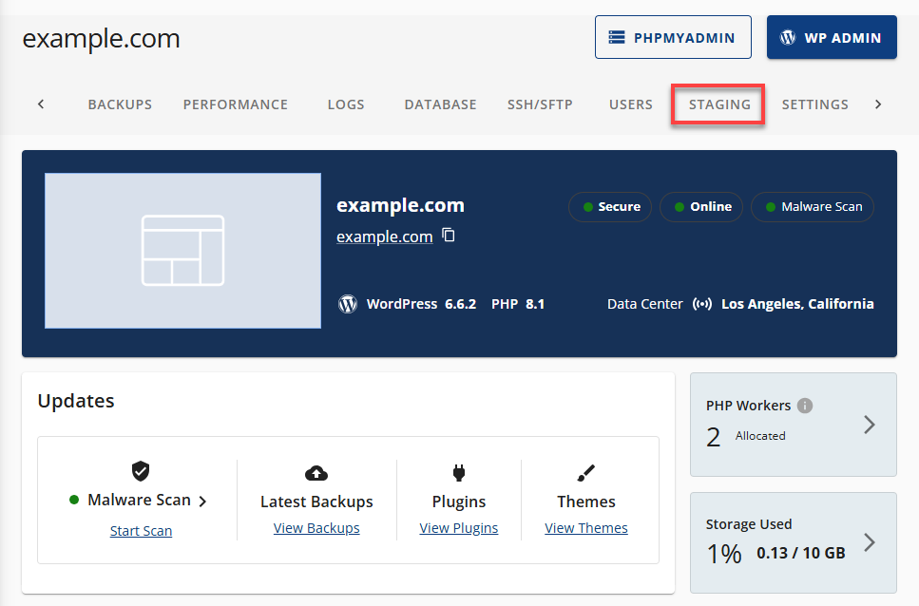Click the Themes pencil icon

(x=586, y=472)
